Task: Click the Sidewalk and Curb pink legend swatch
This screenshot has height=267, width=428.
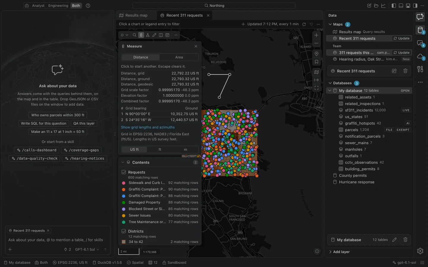Action: pyautogui.click(x=124, y=183)
